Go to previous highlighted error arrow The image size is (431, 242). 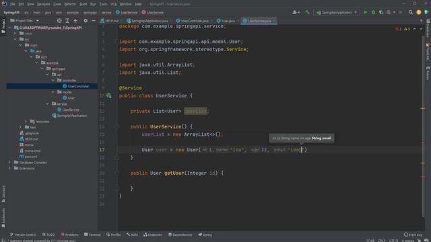(x=415, y=29)
